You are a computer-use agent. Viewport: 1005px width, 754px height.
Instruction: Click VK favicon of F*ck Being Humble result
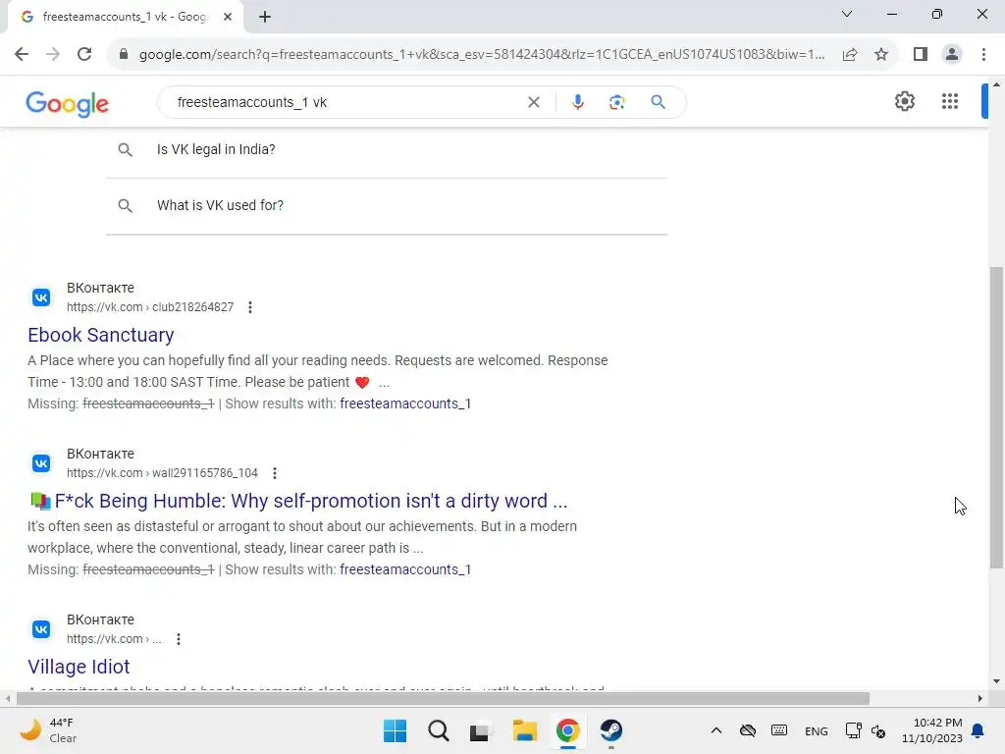(x=41, y=463)
